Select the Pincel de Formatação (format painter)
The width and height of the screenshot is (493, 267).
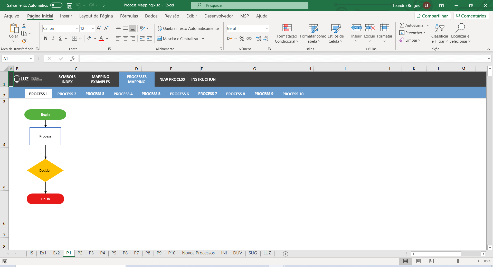pos(24,41)
